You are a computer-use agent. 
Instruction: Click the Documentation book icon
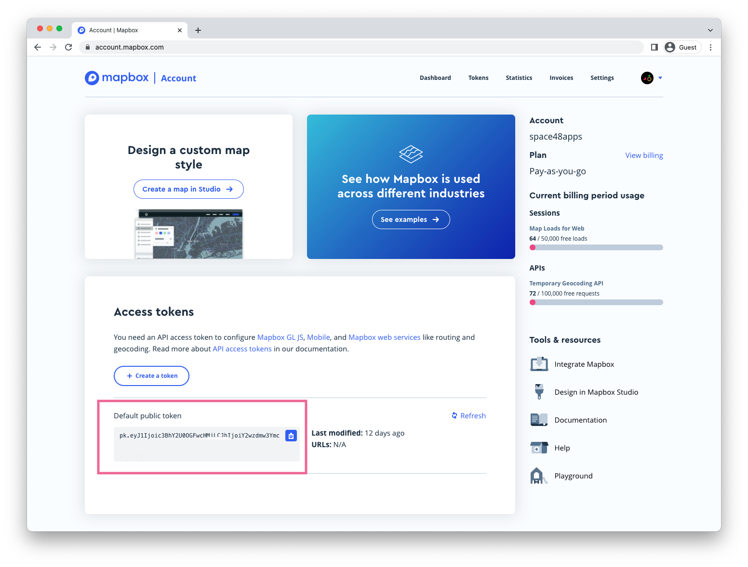click(539, 420)
